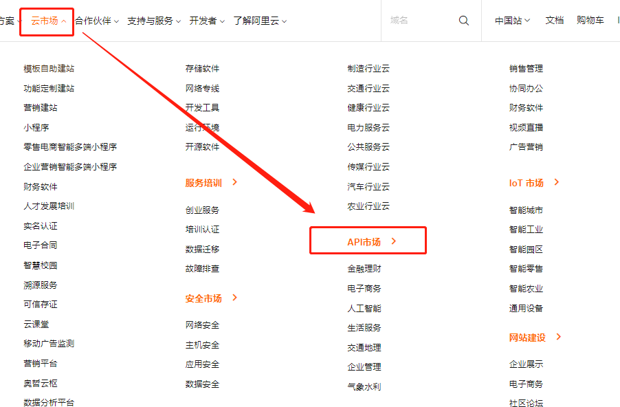Collapse the 云市场 menu
The height and width of the screenshot is (407, 620).
click(48, 21)
